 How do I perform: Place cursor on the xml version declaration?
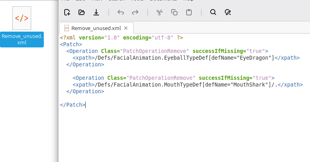pos(121,38)
